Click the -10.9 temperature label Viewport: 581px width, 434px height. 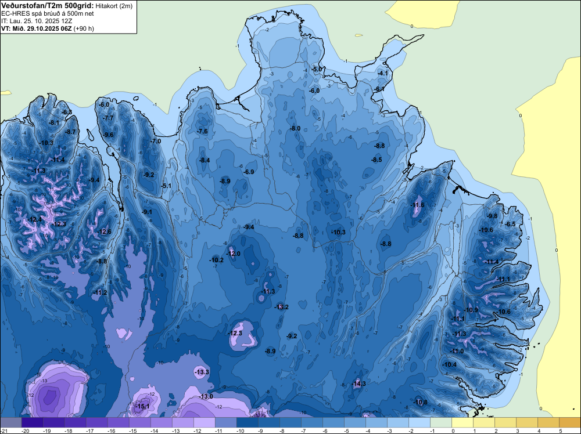(x=471, y=310)
